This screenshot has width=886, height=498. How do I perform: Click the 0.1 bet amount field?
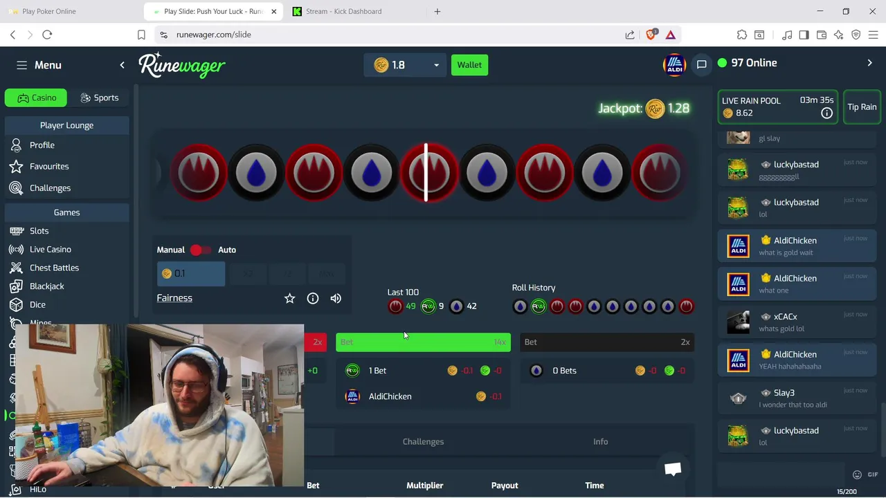(x=191, y=274)
